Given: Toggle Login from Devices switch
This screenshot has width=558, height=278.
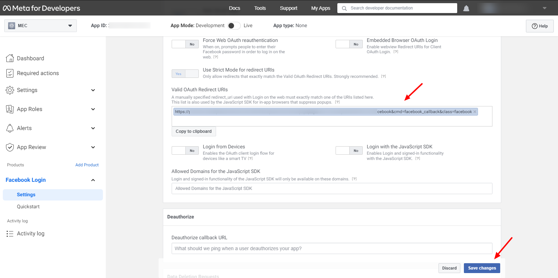Looking at the screenshot, I should tap(185, 150).
